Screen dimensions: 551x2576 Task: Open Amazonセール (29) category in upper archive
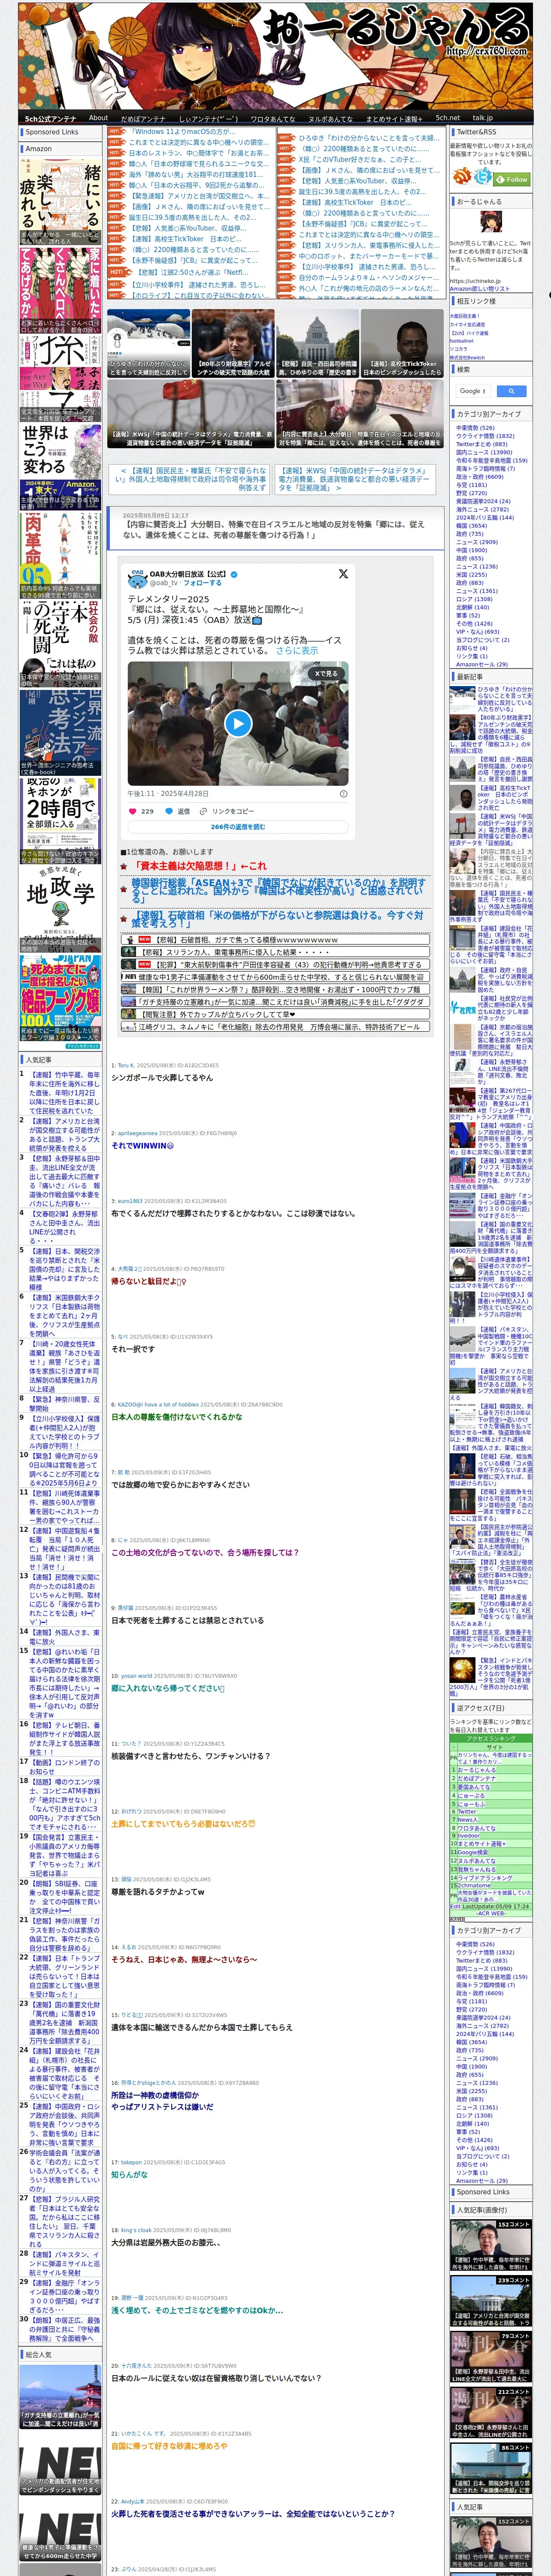pyautogui.click(x=482, y=664)
